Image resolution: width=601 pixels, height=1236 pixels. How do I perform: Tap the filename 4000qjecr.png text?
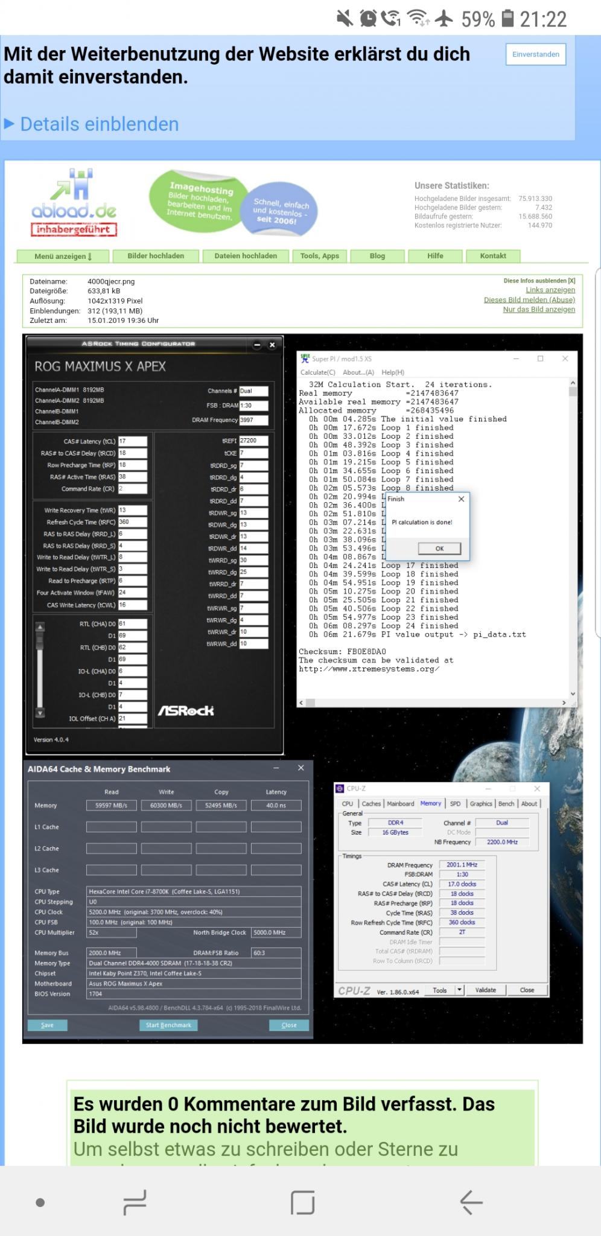[x=111, y=281]
